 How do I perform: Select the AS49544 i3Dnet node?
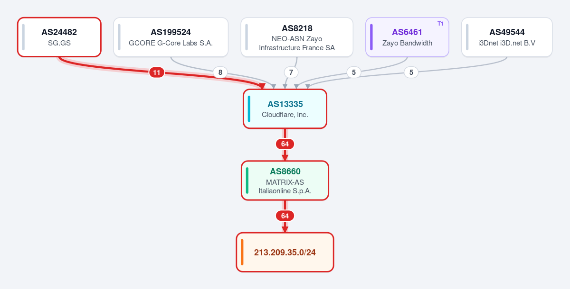pyautogui.click(x=507, y=37)
